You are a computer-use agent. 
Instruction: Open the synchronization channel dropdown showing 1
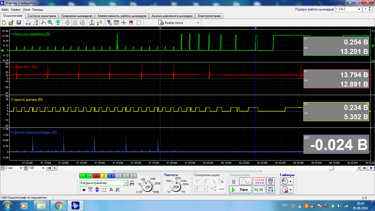[201, 189]
